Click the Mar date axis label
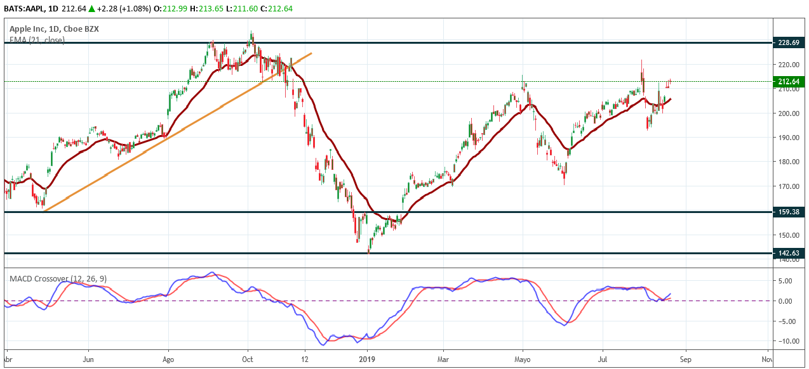Image resolution: width=809 pixels, height=369 pixels. point(444,359)
